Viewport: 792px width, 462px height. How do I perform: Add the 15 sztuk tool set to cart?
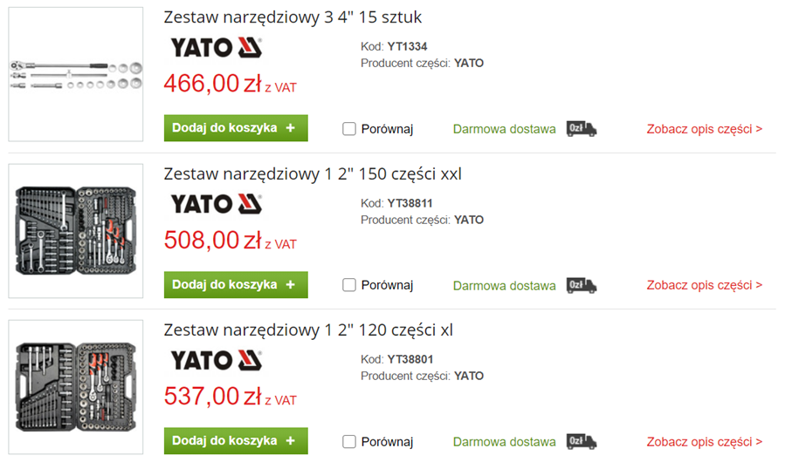(x=236, y=128)
